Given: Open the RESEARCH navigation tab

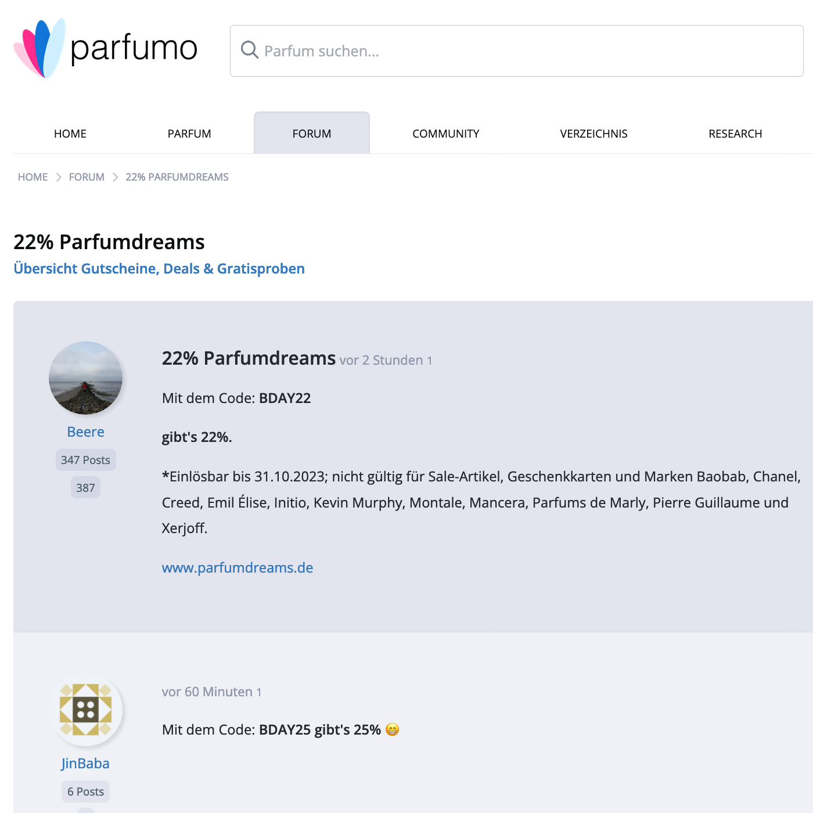Looking at the screenshot, I should (x=735, y=134).
